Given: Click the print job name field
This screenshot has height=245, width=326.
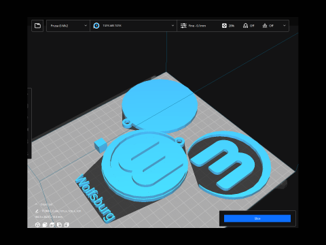Looking at the screenshot, I should tap(61, 211).
